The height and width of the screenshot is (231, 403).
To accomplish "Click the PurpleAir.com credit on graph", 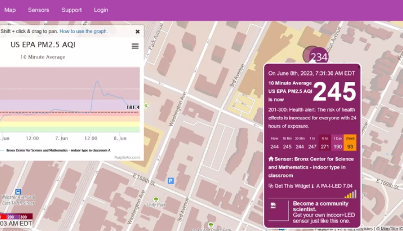I will click(x=127, y=157).
